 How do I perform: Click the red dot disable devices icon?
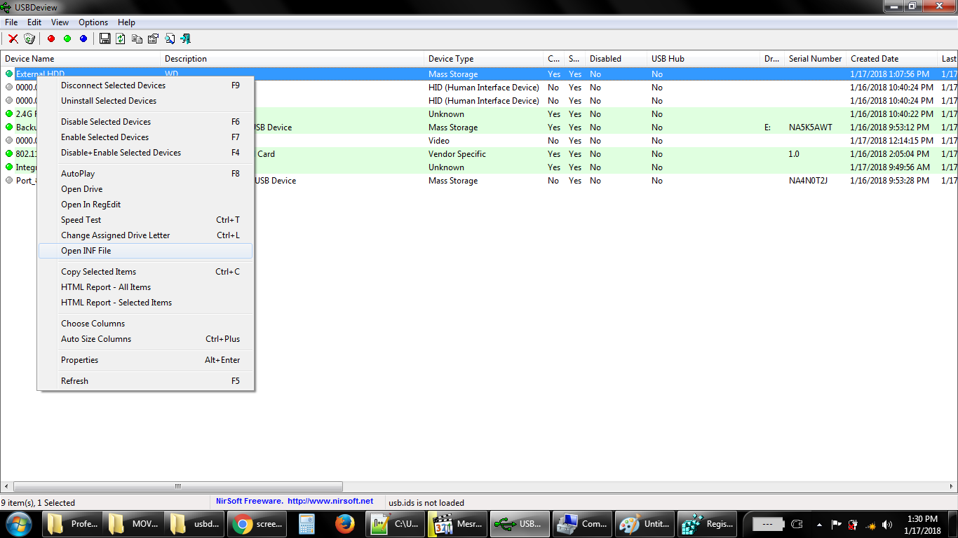tap(51, 39)
